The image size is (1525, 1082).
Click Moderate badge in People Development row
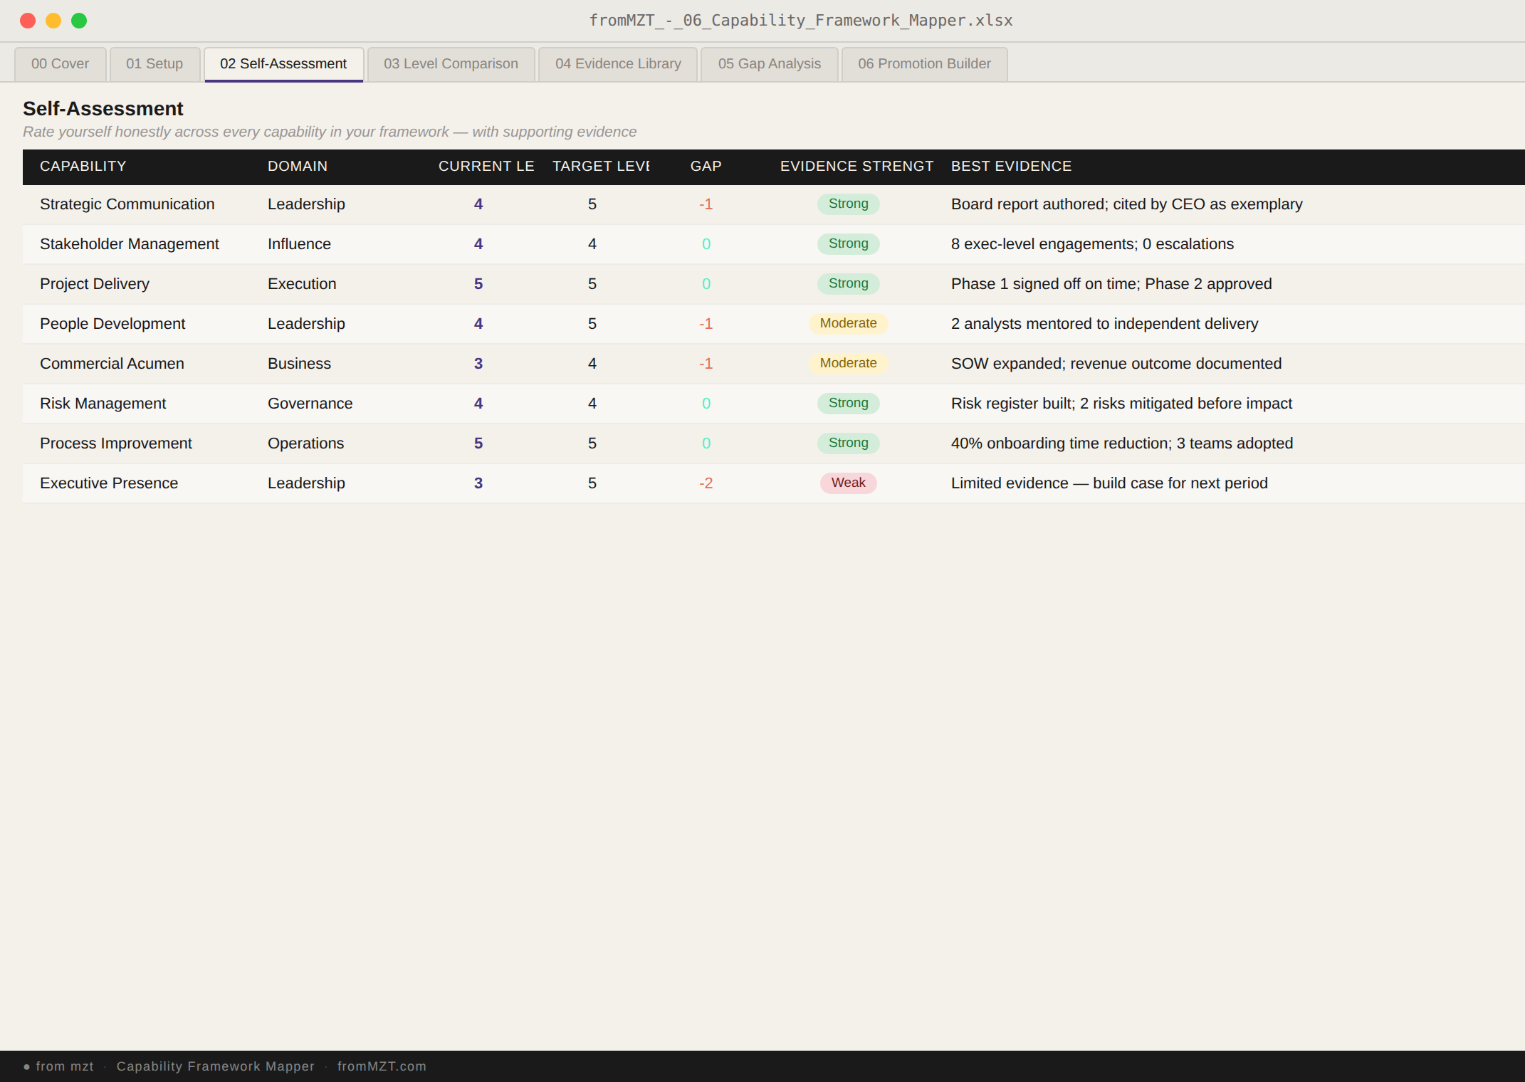tap(848, 323)
